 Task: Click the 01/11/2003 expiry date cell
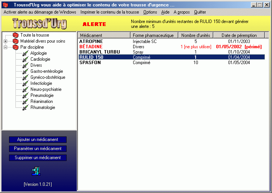239,41
